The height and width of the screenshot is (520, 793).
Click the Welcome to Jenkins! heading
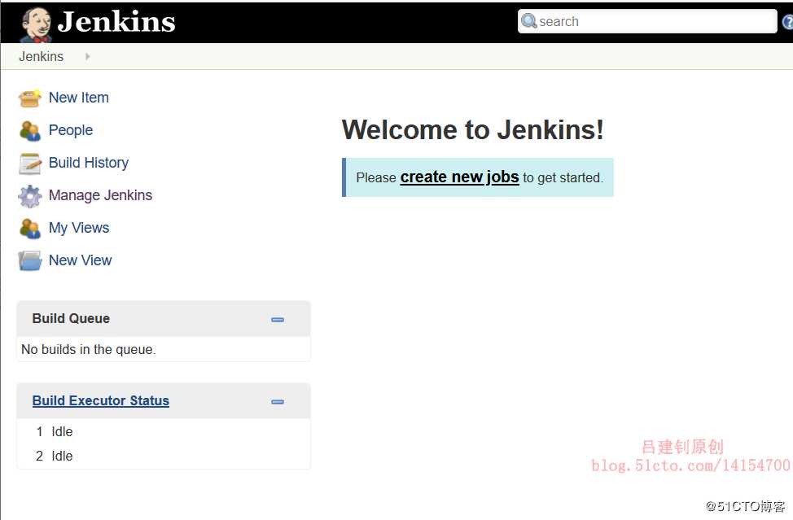coord(473,130)
